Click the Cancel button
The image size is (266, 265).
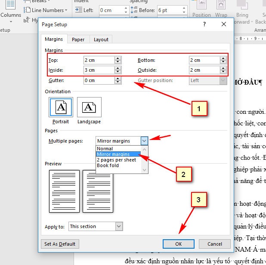coord(215,244)
